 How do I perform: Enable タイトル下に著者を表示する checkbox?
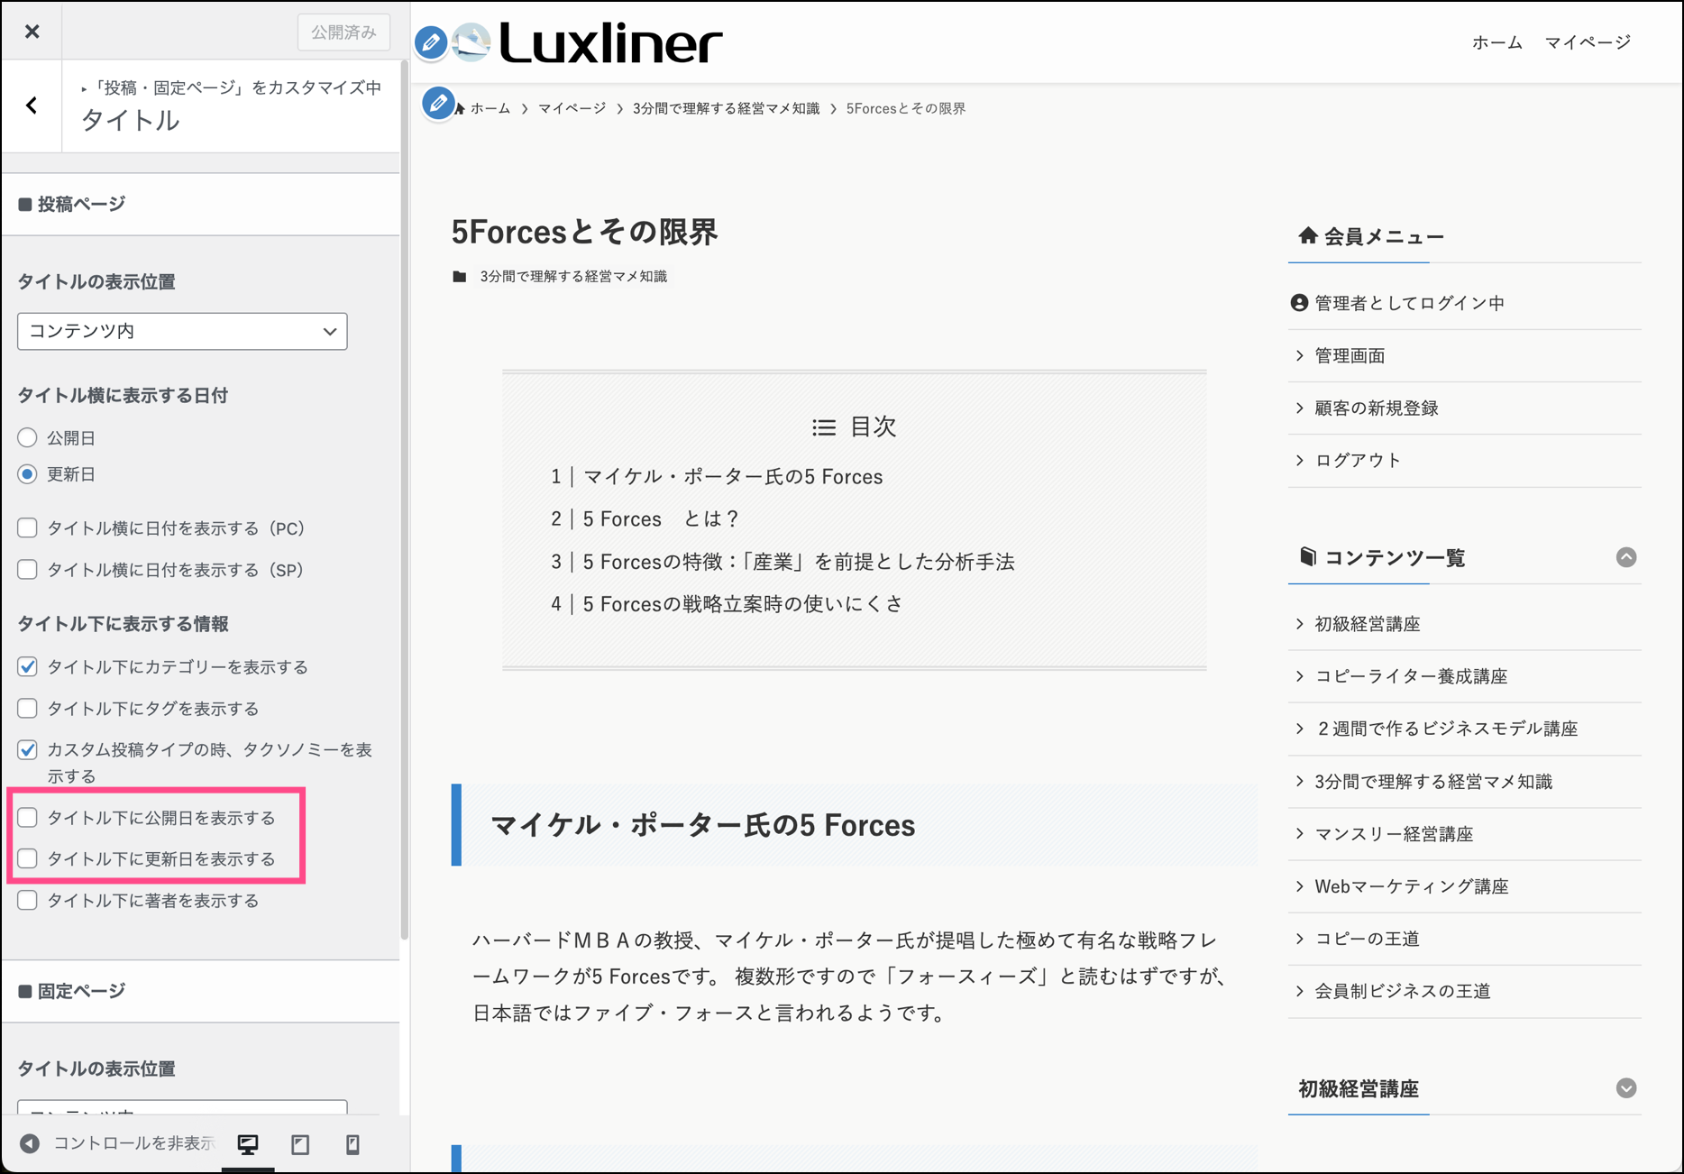[28, 901]
